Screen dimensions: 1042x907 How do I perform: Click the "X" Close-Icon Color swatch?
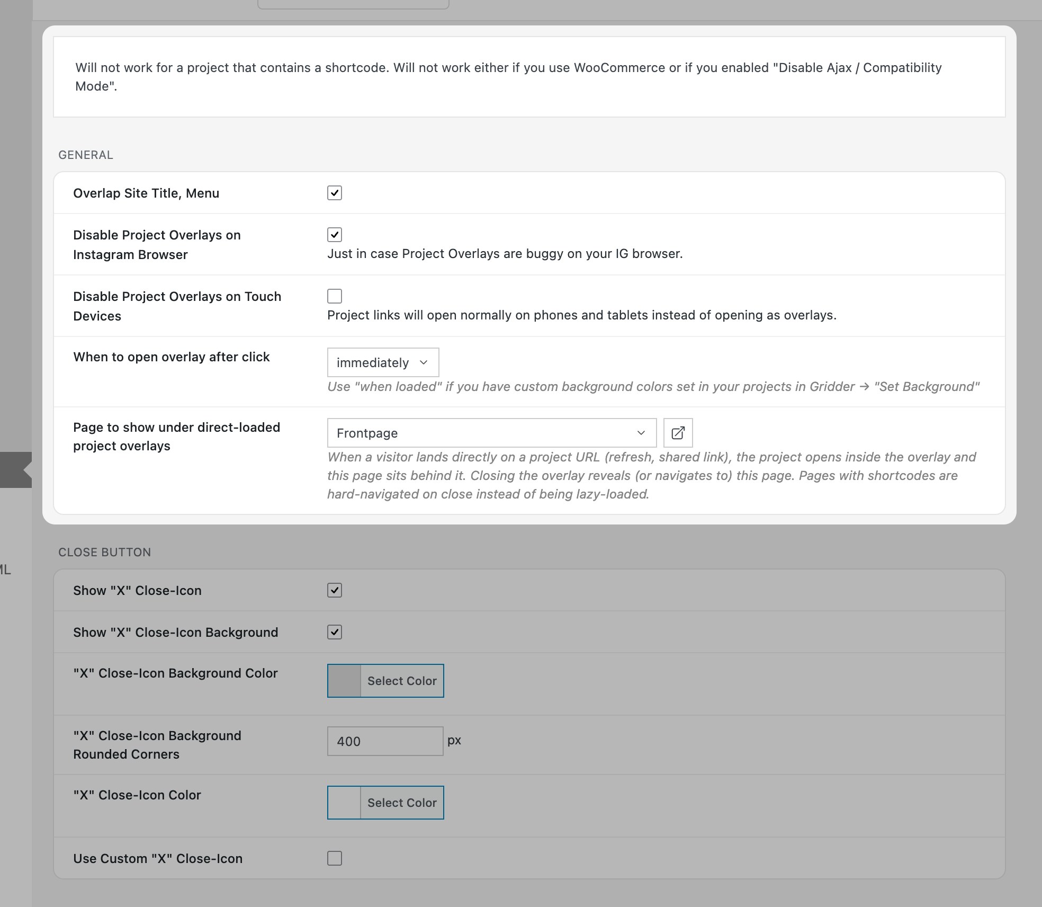point(344,803)
